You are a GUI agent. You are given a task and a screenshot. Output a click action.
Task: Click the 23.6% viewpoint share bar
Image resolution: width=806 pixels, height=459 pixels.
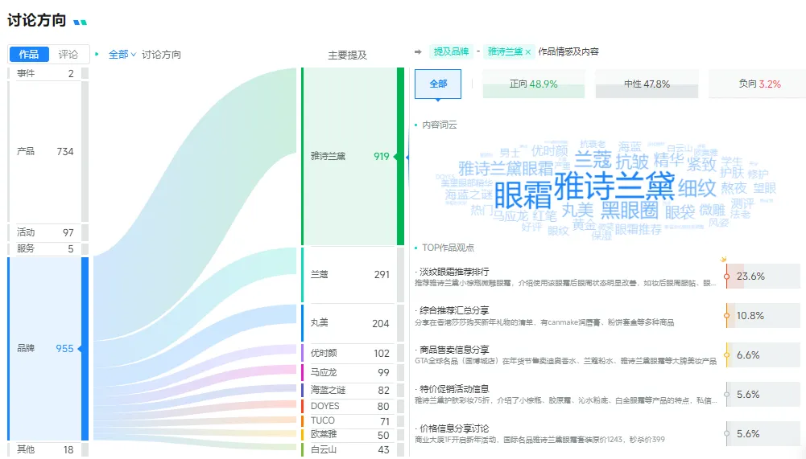763,277
